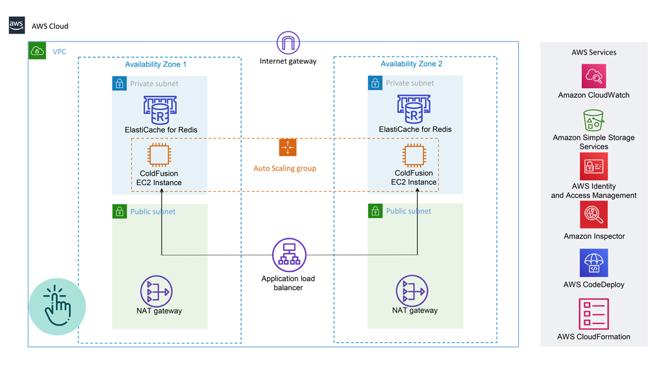Click the 'AWS CodeDeploy' text label
Viewport: 659px width, 366px height.
coord(594,284)
